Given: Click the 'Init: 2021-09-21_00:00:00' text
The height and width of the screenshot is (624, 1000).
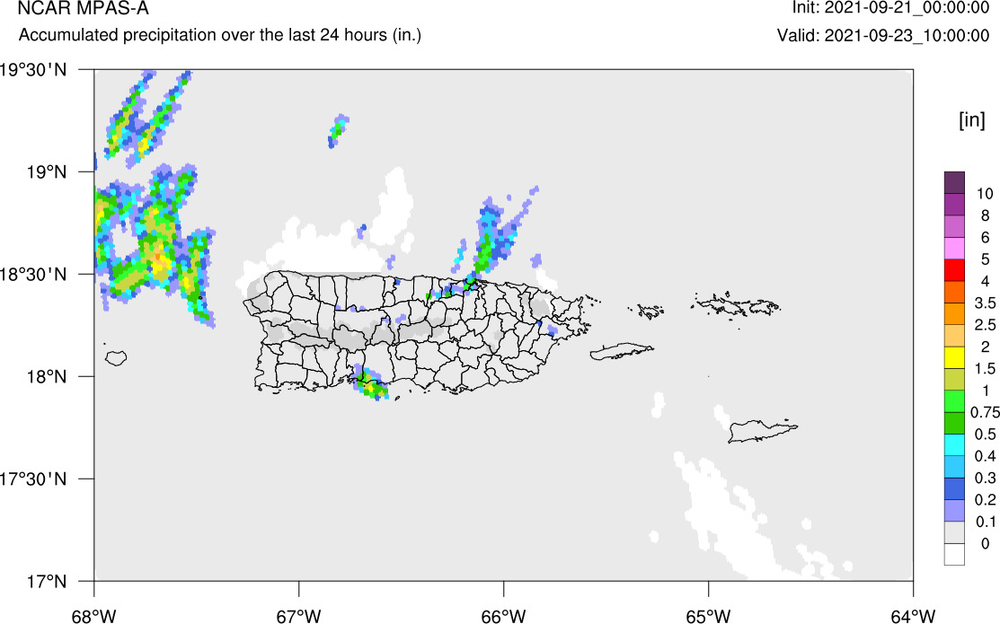Looking at the screenshot, I should (x=891, y=8).
